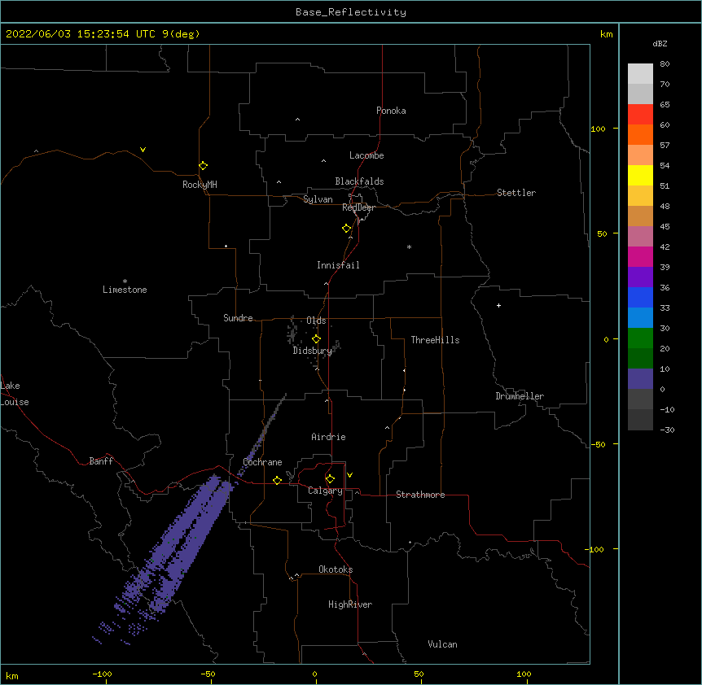Click the asterisk marker above Limestone label

tap(125, 281)
